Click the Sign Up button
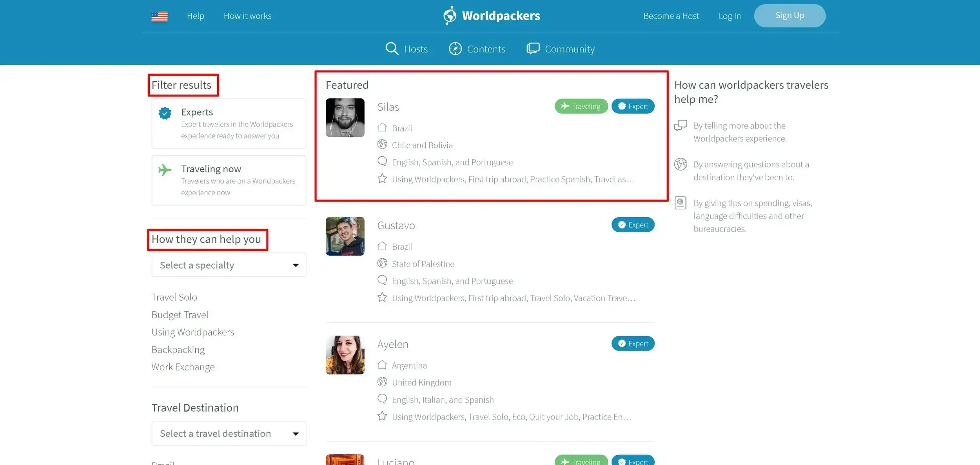This screenshot has width=980, height=465. point(789,16)
